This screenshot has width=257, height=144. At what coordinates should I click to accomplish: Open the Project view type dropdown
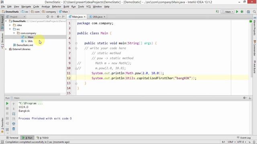pos(16,17)
